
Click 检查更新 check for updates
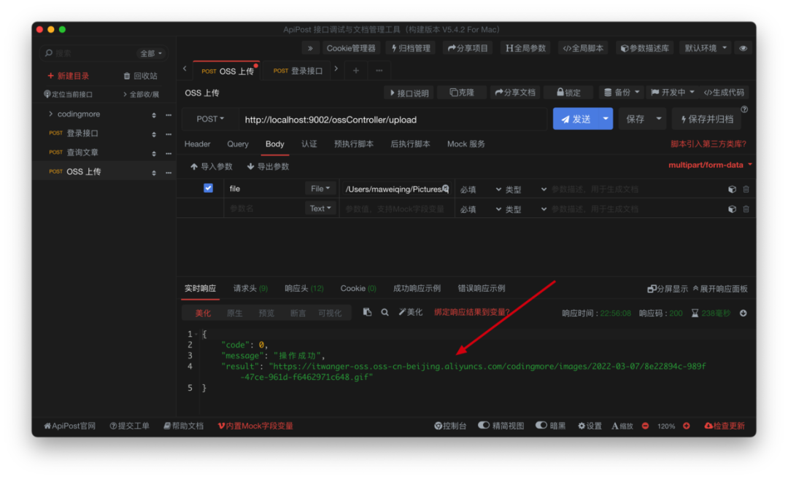point(725,426)
